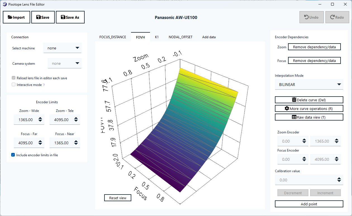
Task: Remove the Focus dependency/data
Action: click(314, 61)
